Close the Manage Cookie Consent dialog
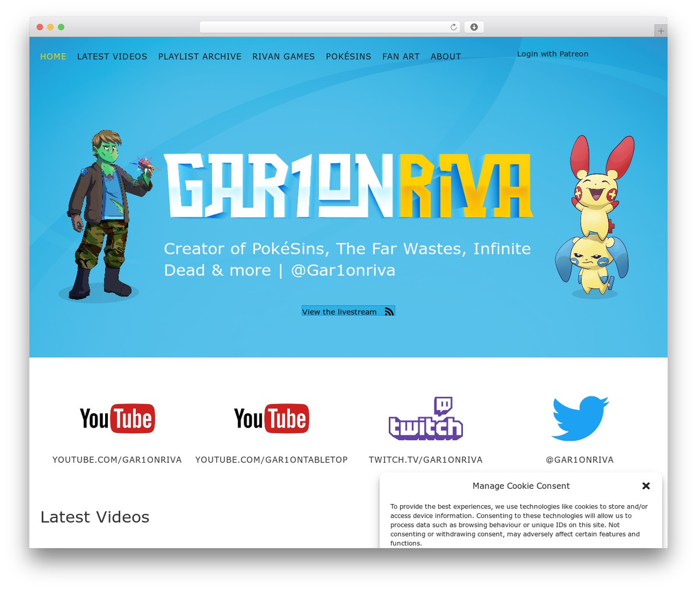 (646, 485)
